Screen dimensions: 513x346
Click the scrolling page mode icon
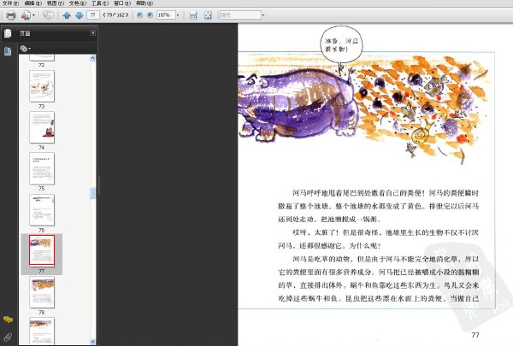click(193, 15)
